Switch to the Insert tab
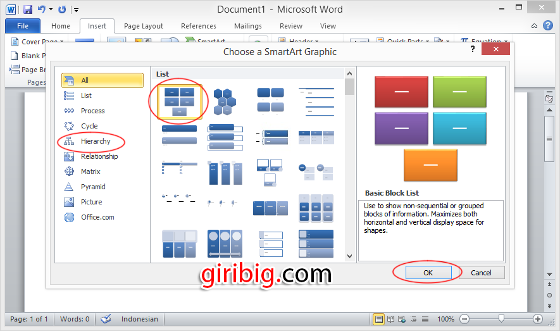Image resolution: width=560 pixels, height=331 pixels. 97,26
